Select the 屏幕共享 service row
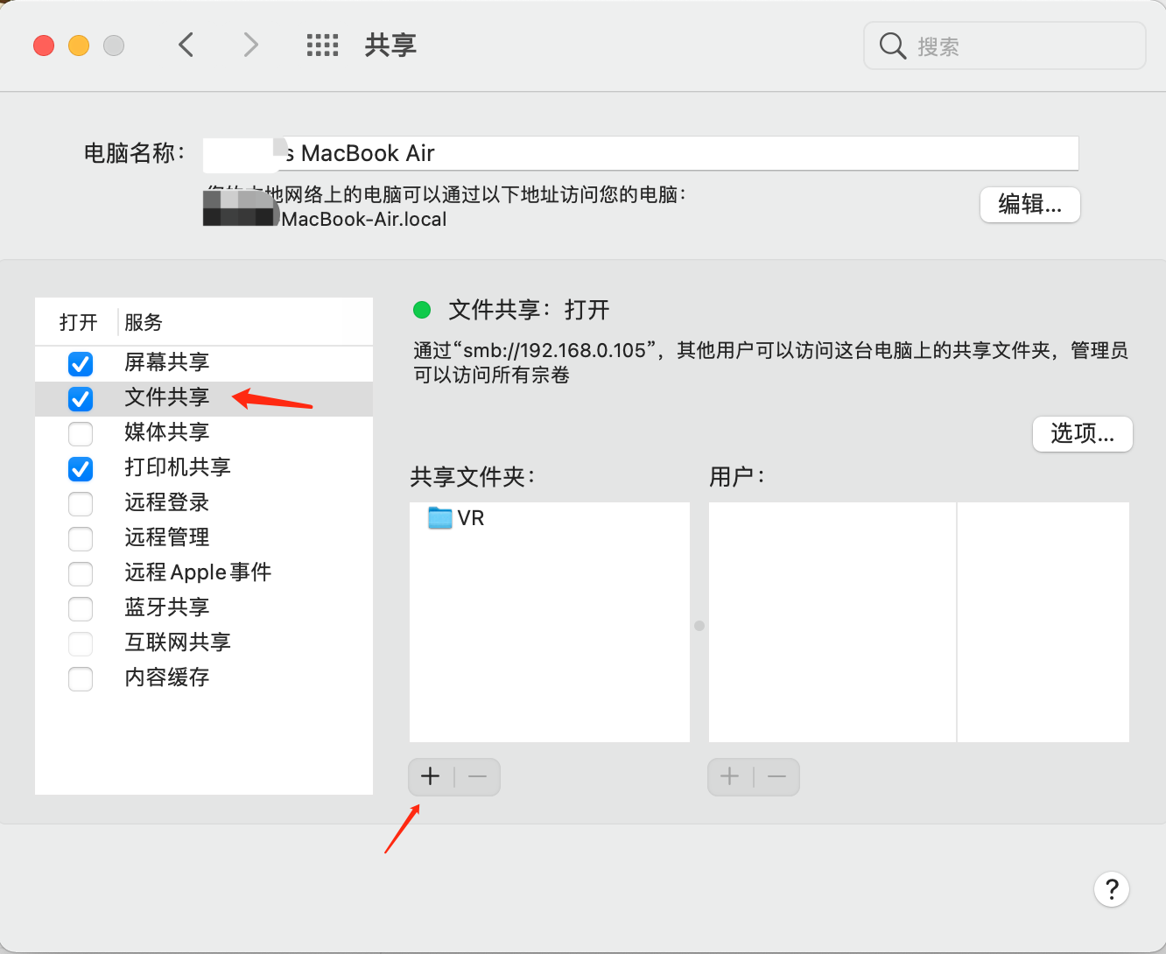1166x954 pixels. (204, 363)
